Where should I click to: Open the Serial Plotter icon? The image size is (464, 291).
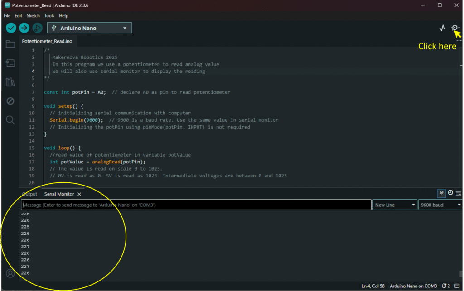pyautogui.click(x=442, y=28)
